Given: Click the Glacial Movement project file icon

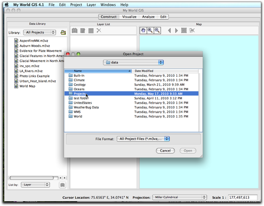Looking at the screenshot, I should [x=16, y=61].
